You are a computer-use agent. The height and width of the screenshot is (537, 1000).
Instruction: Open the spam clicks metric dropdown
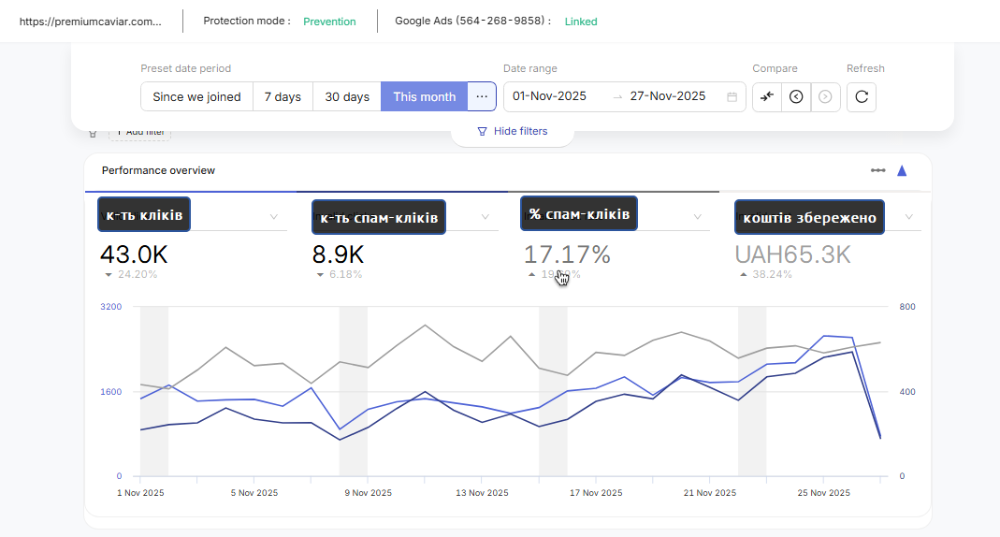click(485, 217)
